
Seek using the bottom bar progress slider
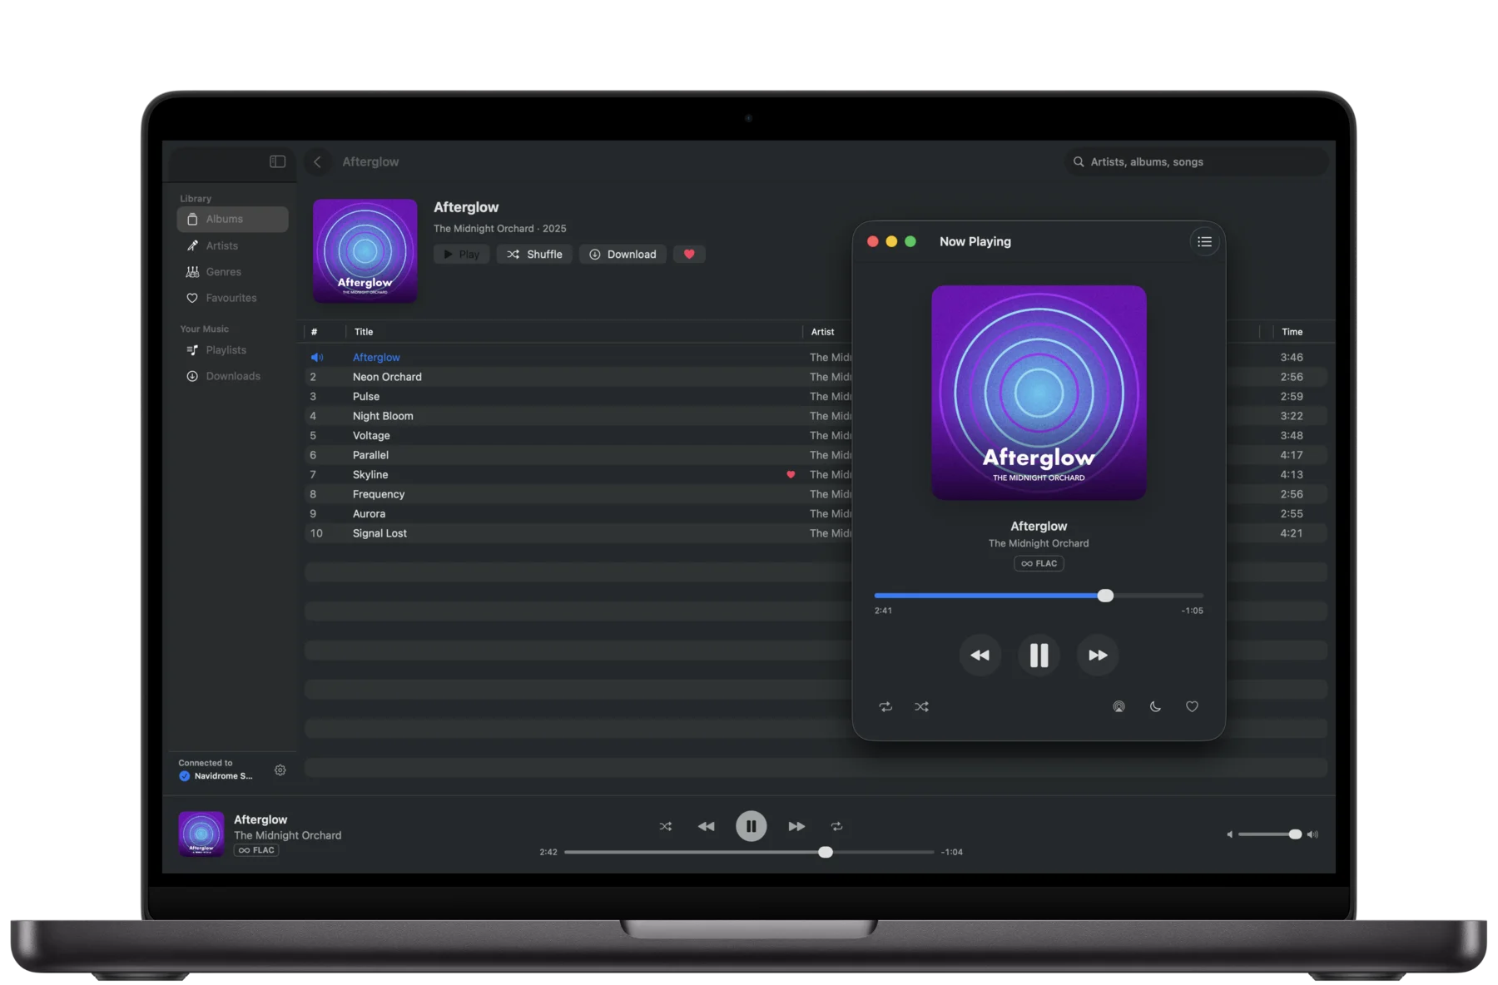click(x=749, y=852)
